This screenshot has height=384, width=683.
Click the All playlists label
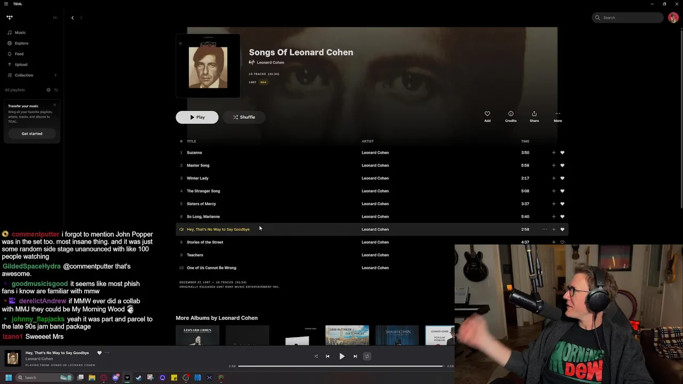[15, 90]
